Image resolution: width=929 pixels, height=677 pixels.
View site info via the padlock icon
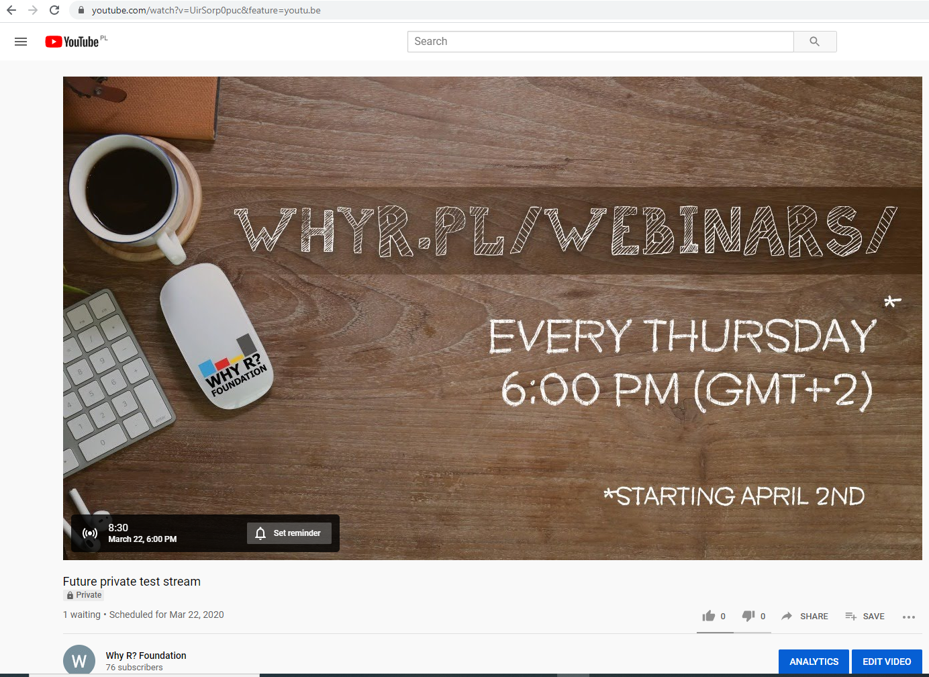pyautogui.click(x=81, y=10)
